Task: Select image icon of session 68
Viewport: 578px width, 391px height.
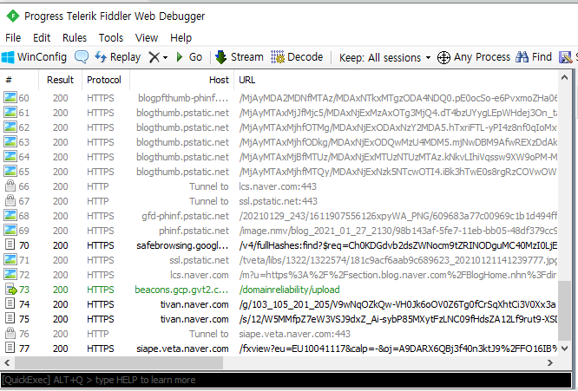Action: [x=10, y=215]
